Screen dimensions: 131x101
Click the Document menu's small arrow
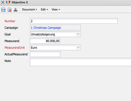tap(36, 10)
